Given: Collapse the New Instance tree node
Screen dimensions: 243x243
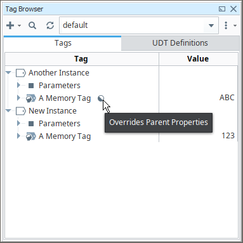Looking at the screenshot, I should pos(8,110).
